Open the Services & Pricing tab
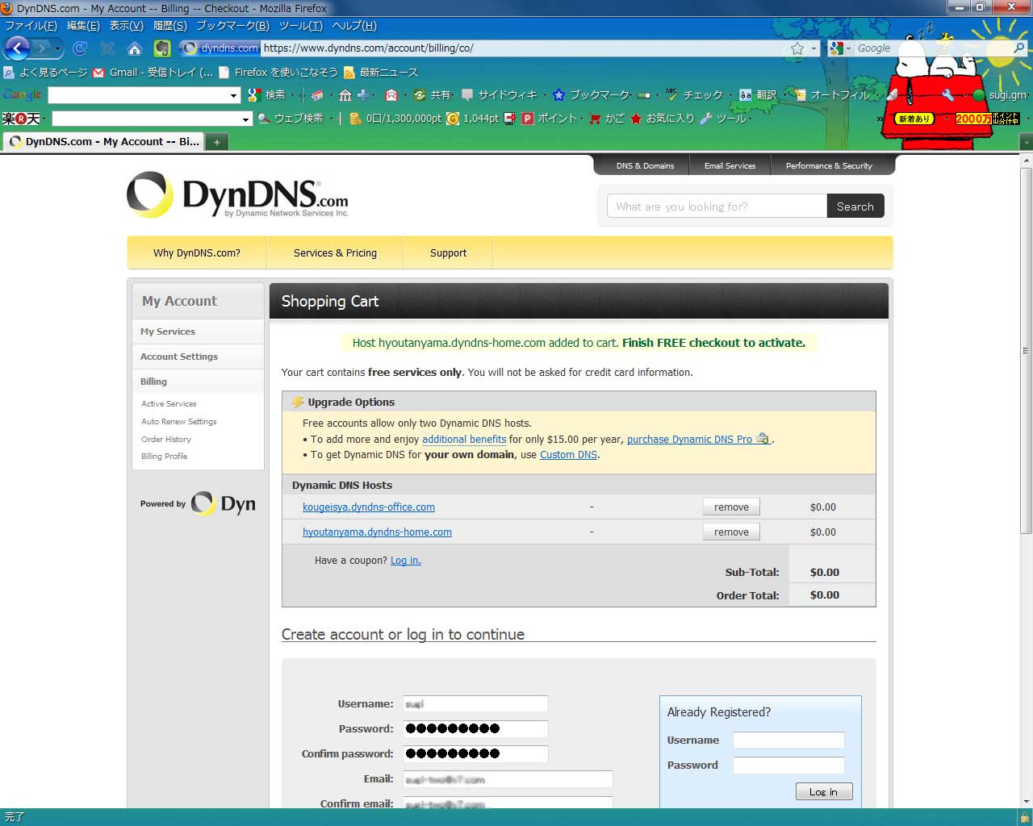This screenshot has width=1033, height=826. (x=335, y=253)
